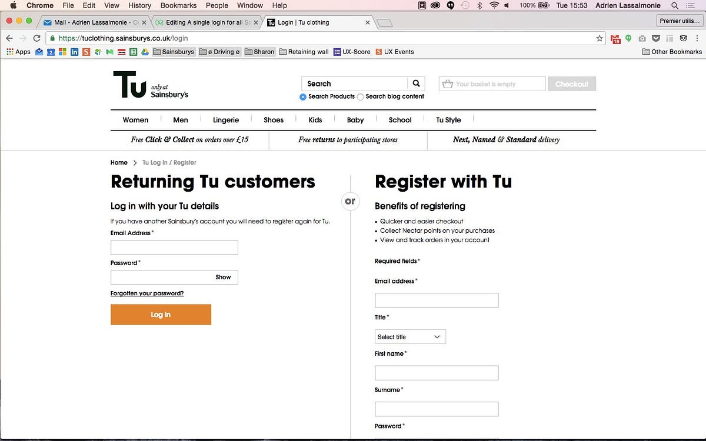Open the UX Events bookmark
Screen dimensions: 706x441
coord(395,52)
